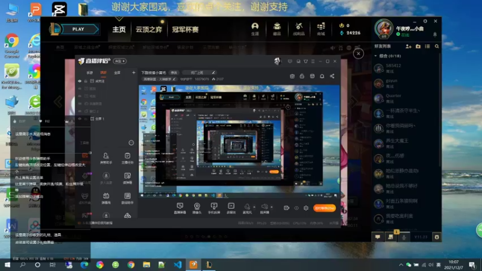
Task: Click the microphone icon in streaming tool
Action: pos(247,208)
